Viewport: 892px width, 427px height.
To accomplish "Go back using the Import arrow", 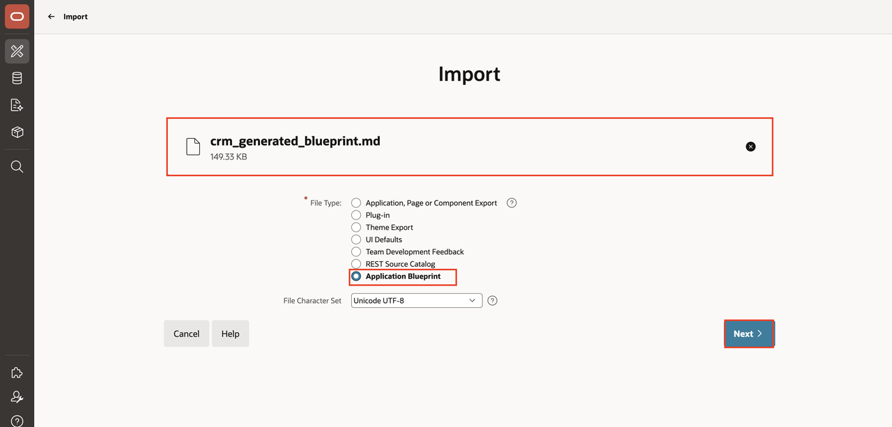I will (51, 17).
